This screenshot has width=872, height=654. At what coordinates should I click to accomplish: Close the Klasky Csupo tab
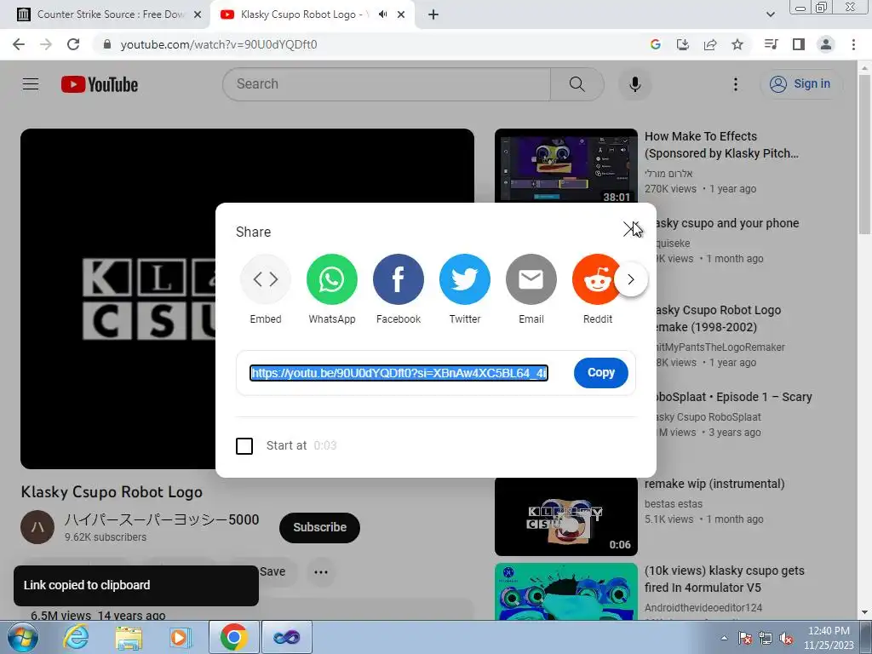click(401, 14)
